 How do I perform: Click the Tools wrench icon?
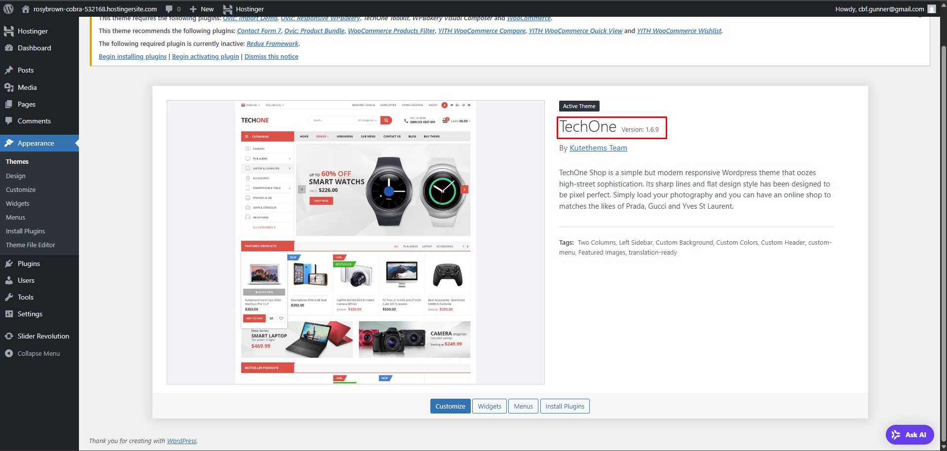point(9,297)
